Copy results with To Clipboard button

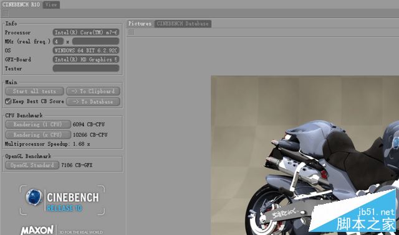(x=93, y=91)
